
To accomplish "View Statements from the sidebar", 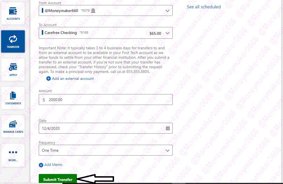I will 13,98.
